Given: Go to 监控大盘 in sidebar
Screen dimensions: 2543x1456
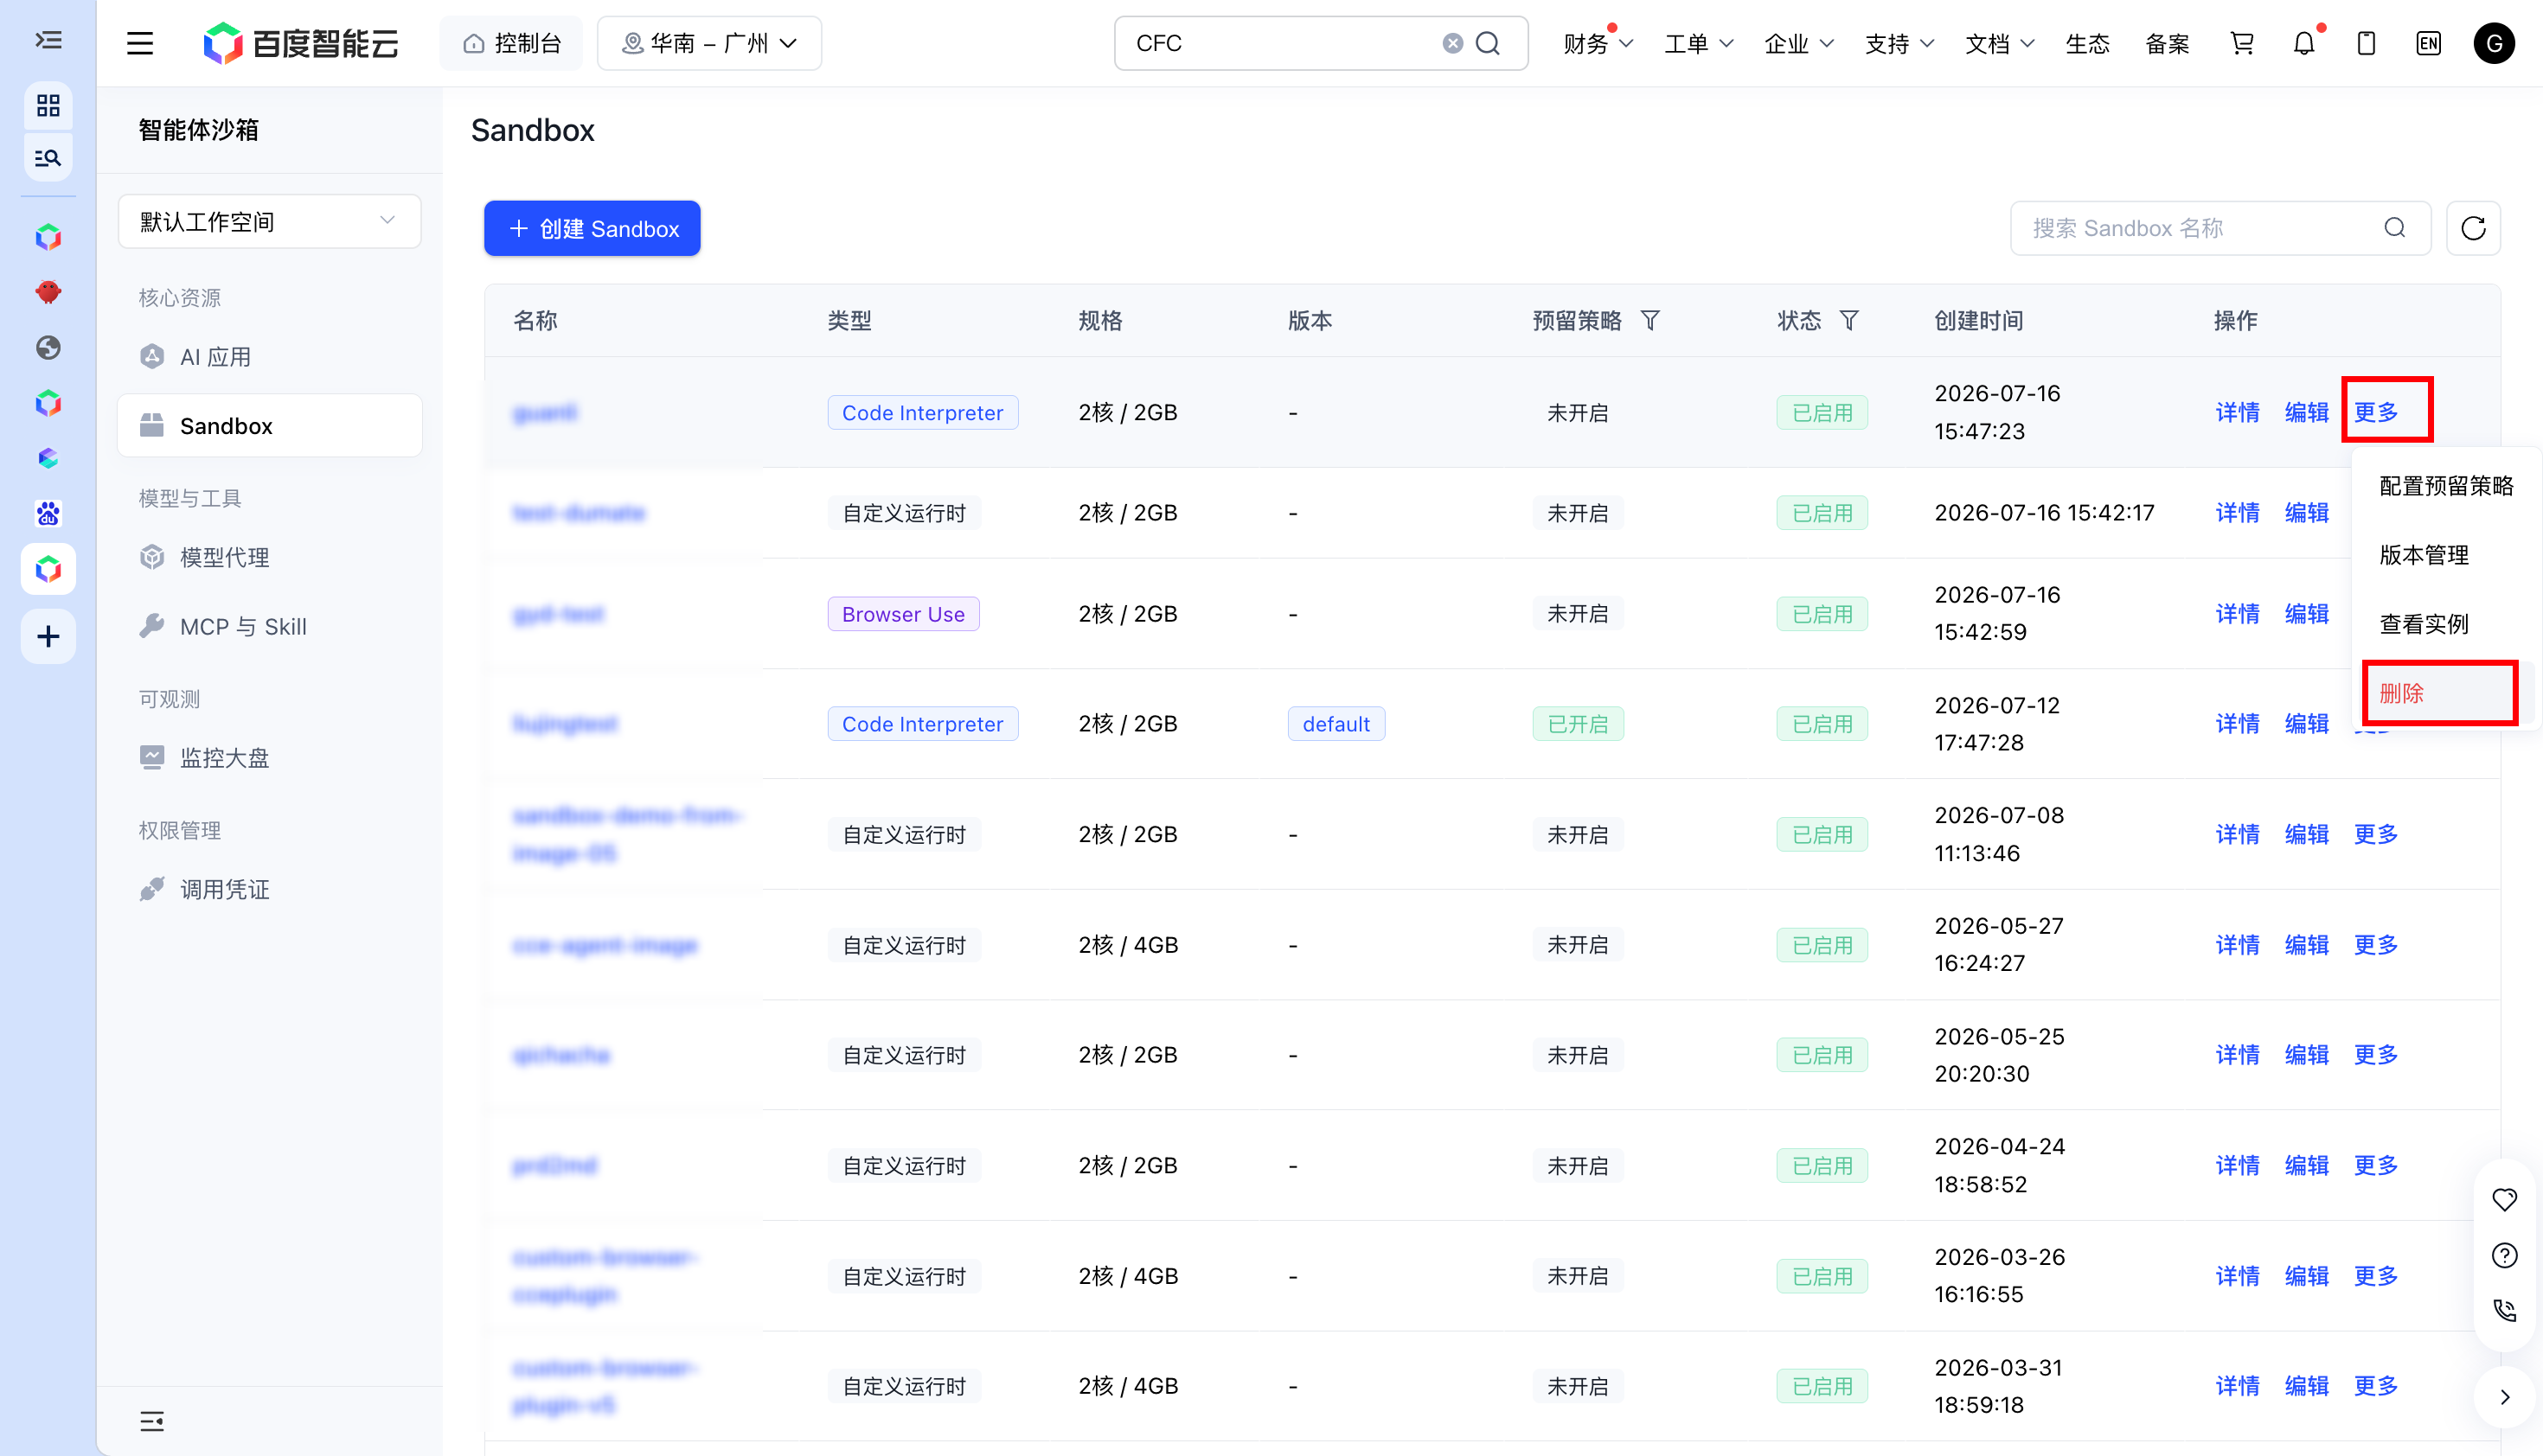Looking at the screenshot, I should click(x=224, y=758).
